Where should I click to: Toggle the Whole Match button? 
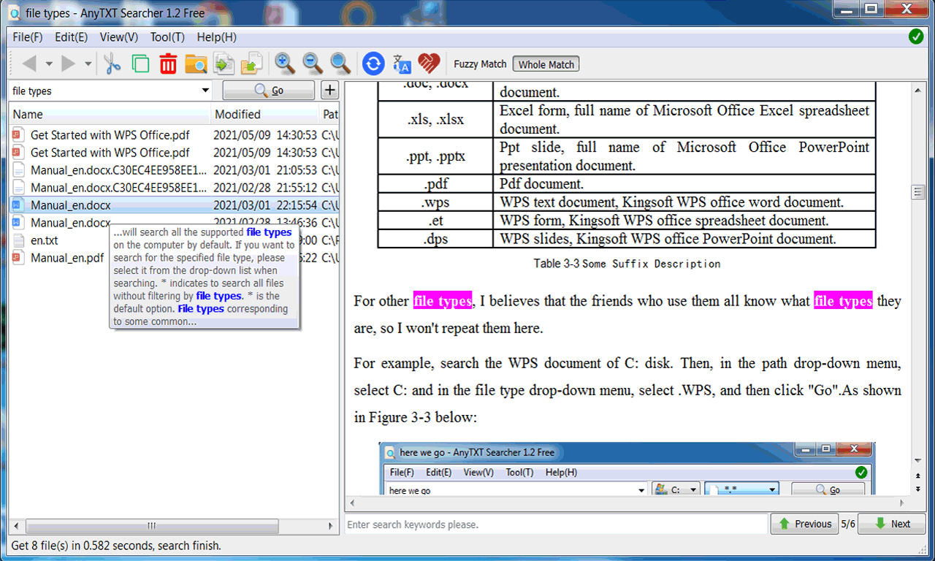[546, 64]
